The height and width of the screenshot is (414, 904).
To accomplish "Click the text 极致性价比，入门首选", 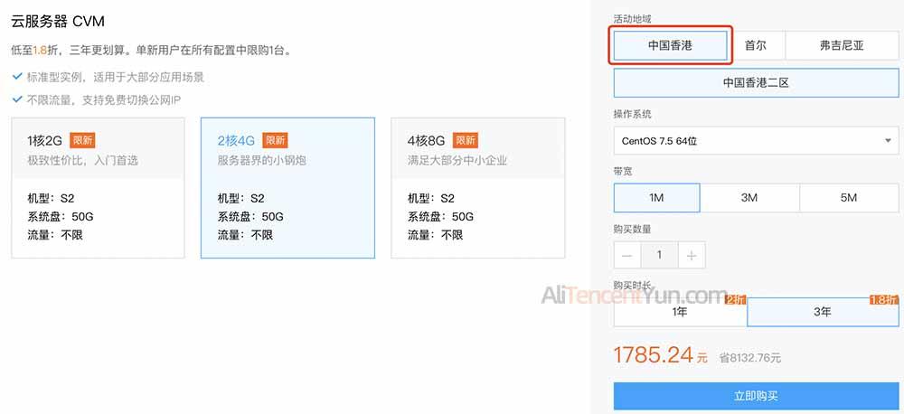I will (82, 160).
